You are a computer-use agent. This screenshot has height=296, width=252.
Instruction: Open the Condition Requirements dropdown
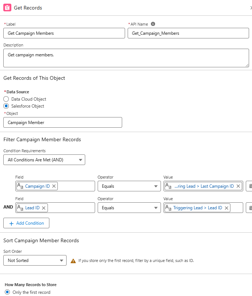(44, 160)
